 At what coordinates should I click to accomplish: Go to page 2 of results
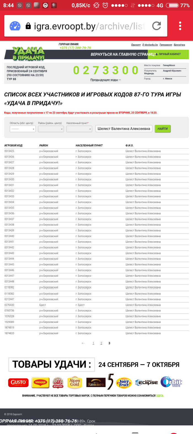pos(101,343)
